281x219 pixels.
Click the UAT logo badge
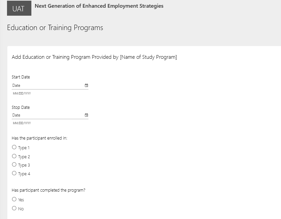coord(19,9)
